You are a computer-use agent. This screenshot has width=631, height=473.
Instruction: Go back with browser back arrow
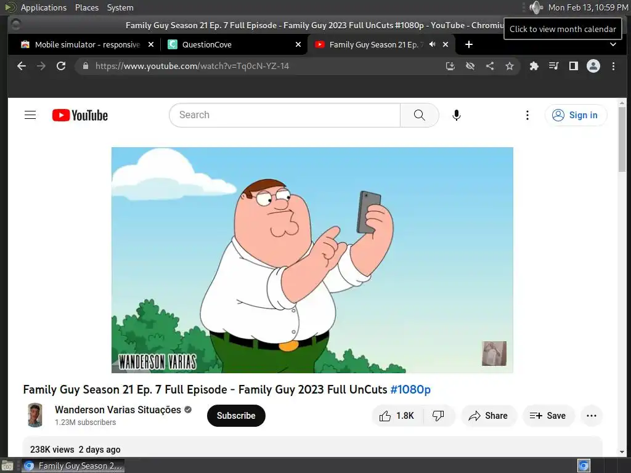[22, 66]
